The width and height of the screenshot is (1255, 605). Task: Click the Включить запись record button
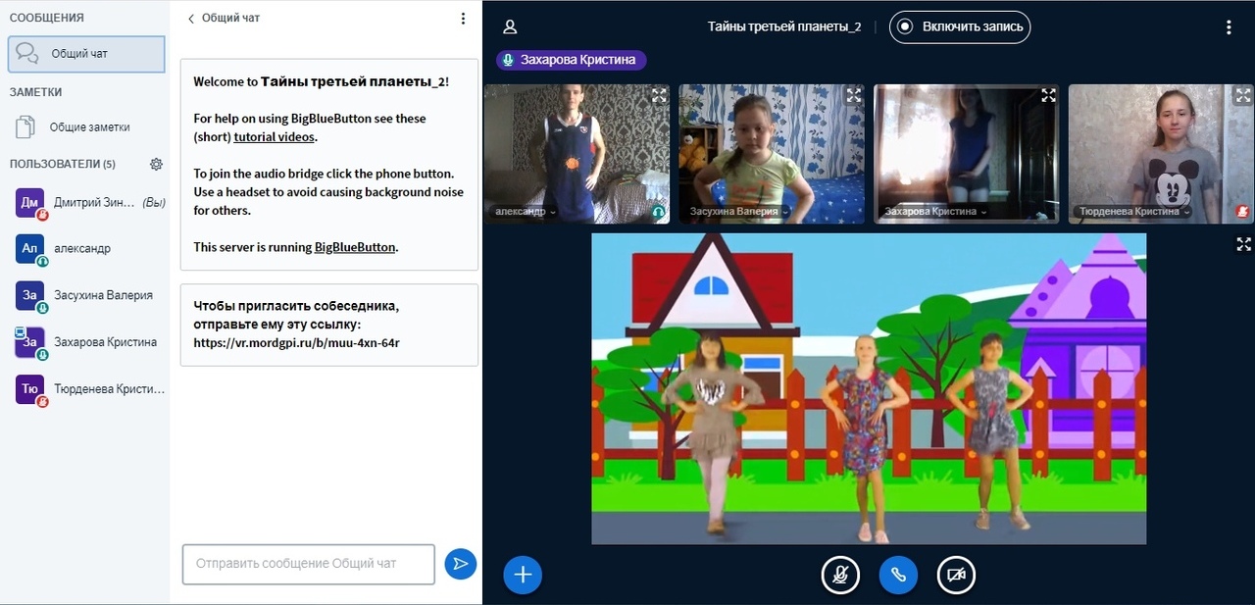(960, 26)
